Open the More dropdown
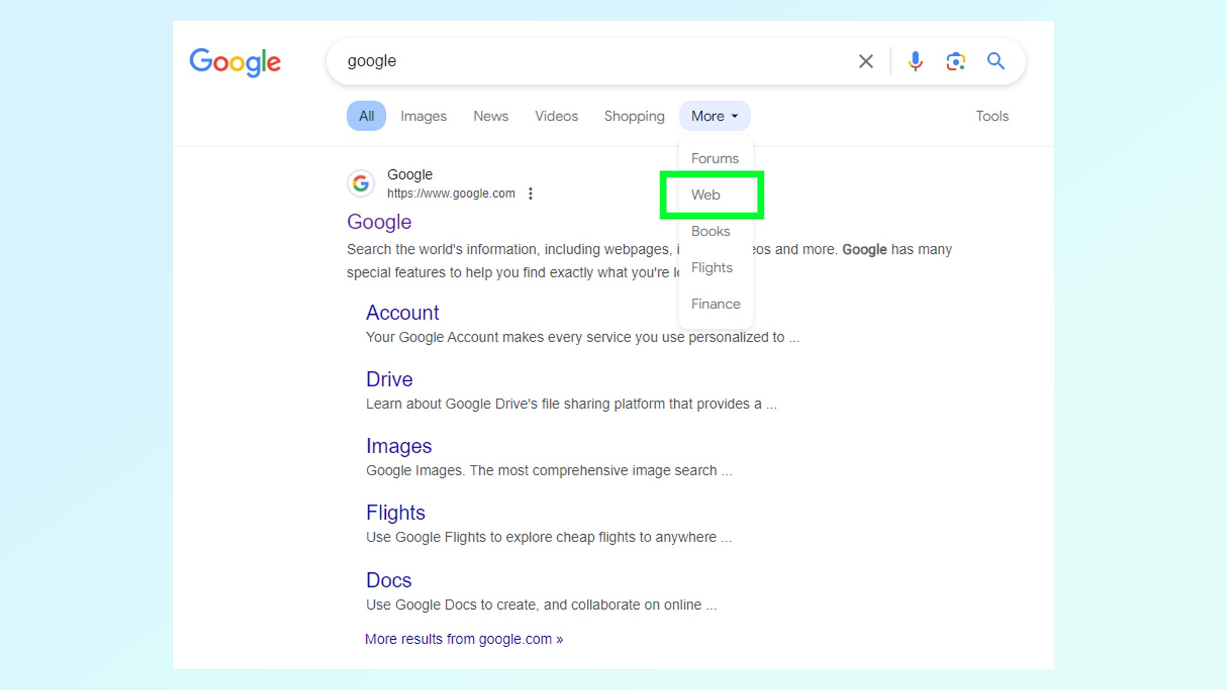The height and width of the screenshot is (690, 1227). (x=714, y=116)
